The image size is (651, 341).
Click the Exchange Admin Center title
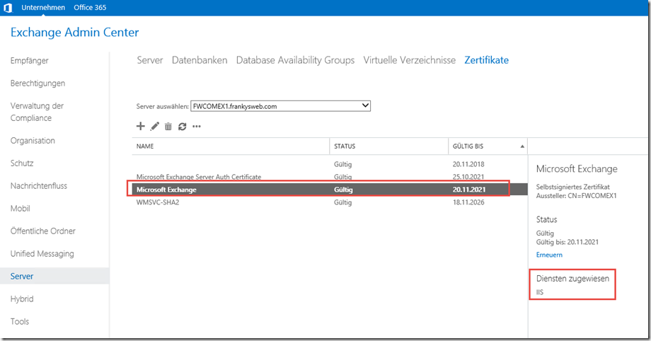(x=75, y=33)
